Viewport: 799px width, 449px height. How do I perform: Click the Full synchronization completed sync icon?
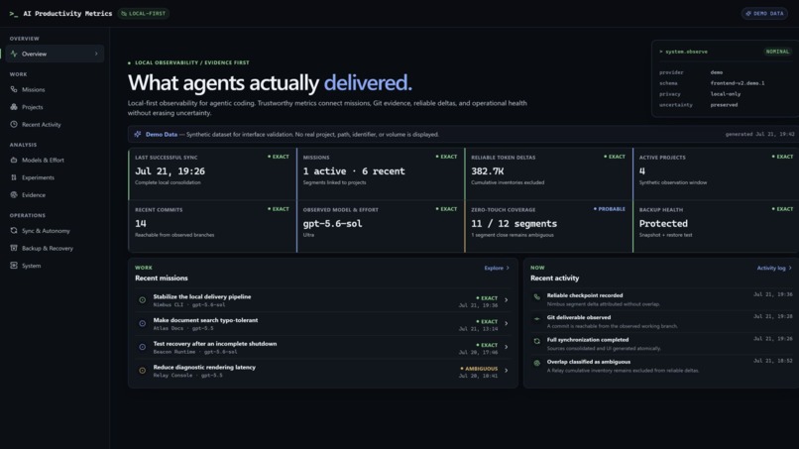click(536, 341)
